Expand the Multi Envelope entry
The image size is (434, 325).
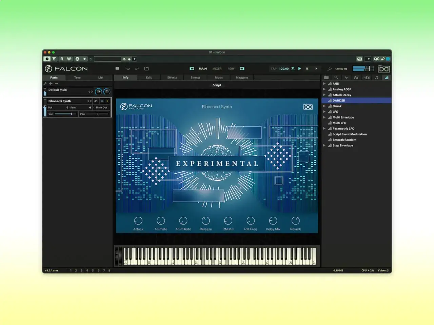click(324, 117)
